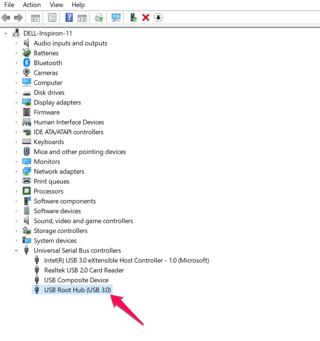This screenshot has width=320, height=341.
Task: Open the View menu
Action: pyautogui.click(x=56, y=5)
